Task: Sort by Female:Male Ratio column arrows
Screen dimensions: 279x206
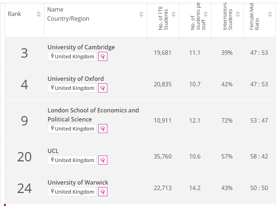Action: tap(270, 14)
